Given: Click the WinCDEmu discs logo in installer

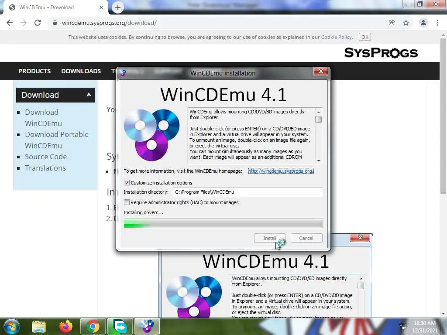Looking at the screenshot, I should click(x=151, y=135).
